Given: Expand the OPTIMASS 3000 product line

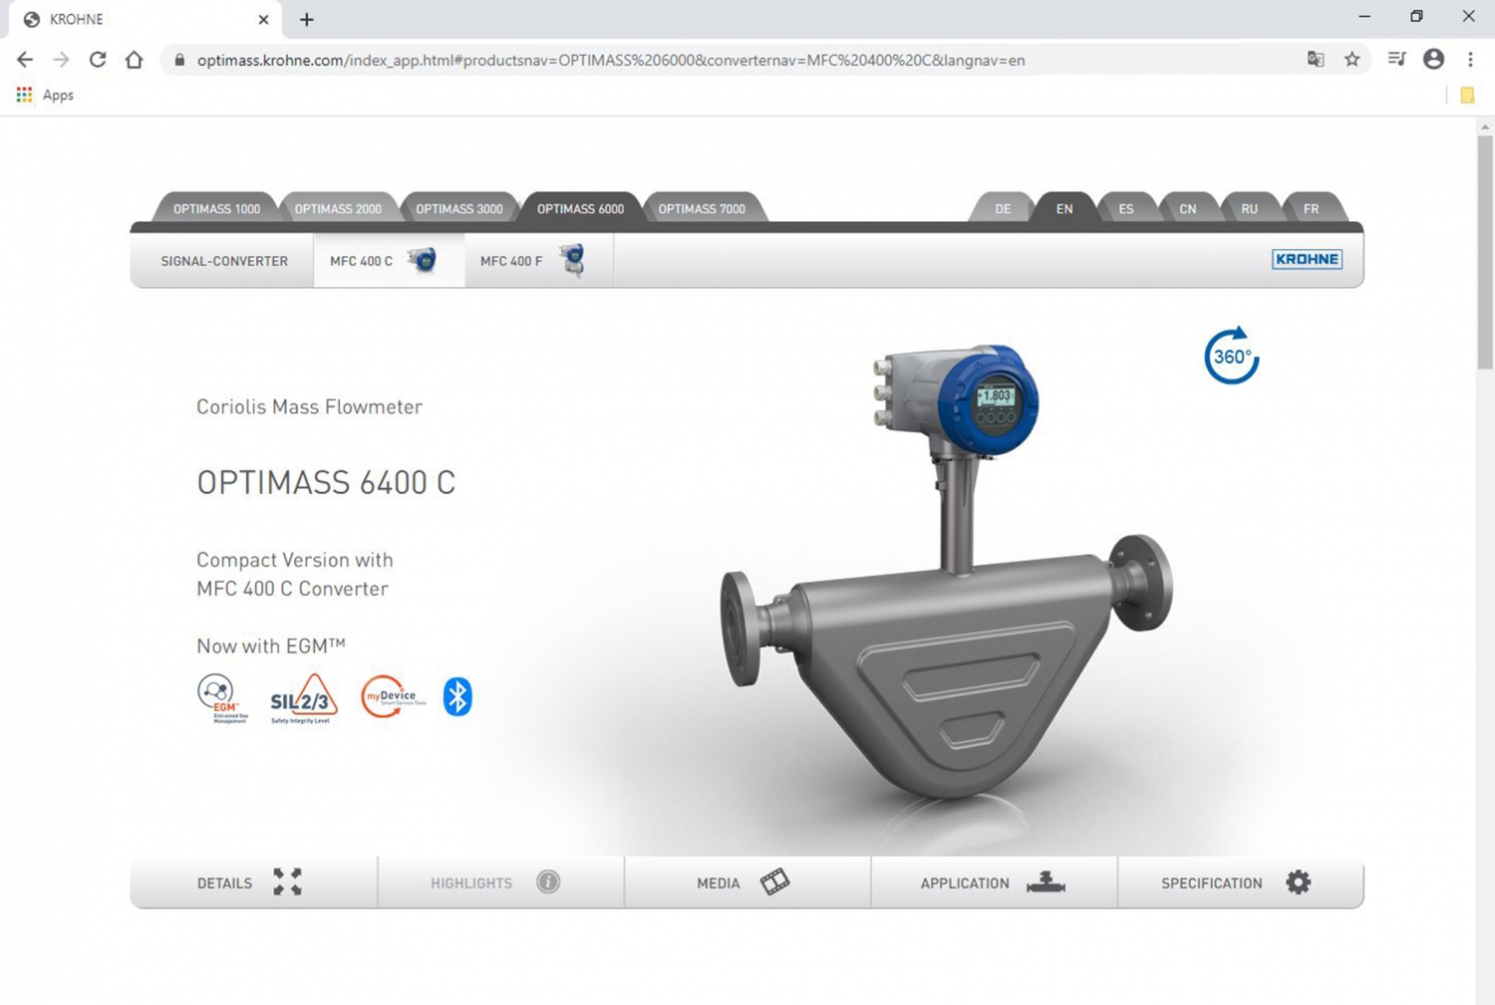Looking at the screenshot, I should pyautogui.click(x=459, y=208).
